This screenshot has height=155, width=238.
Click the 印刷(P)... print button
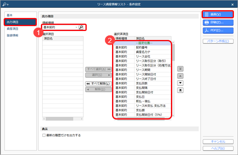tap(218, 22)
